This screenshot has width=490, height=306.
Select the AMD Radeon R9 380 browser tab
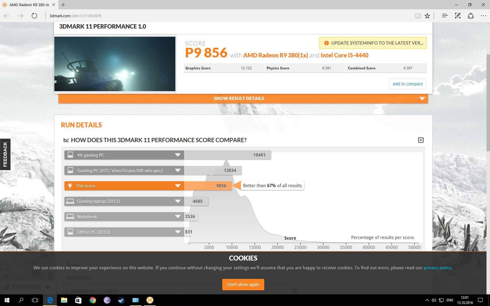(29, 5)
